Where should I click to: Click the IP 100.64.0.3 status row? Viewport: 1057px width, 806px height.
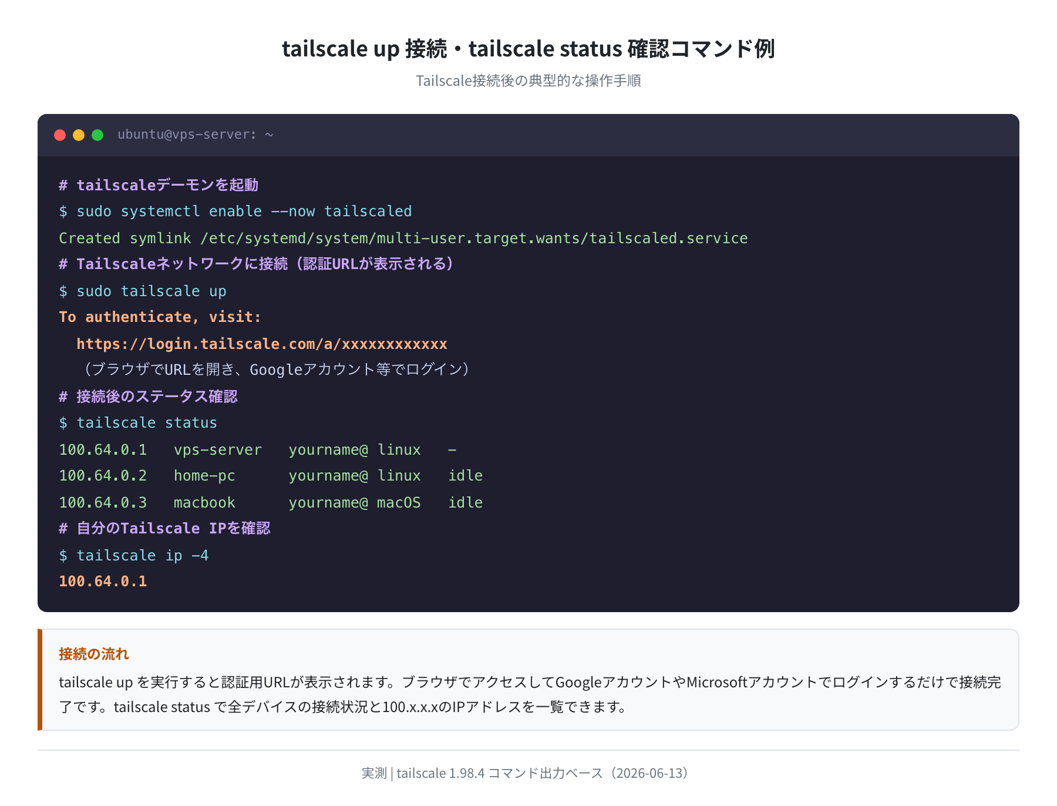pos(103,502)
